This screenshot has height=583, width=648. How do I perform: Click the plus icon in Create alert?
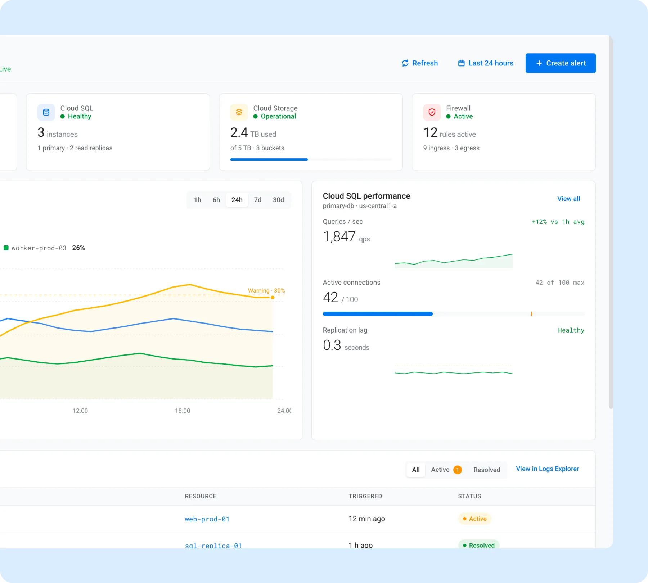(x=539, y=63)
